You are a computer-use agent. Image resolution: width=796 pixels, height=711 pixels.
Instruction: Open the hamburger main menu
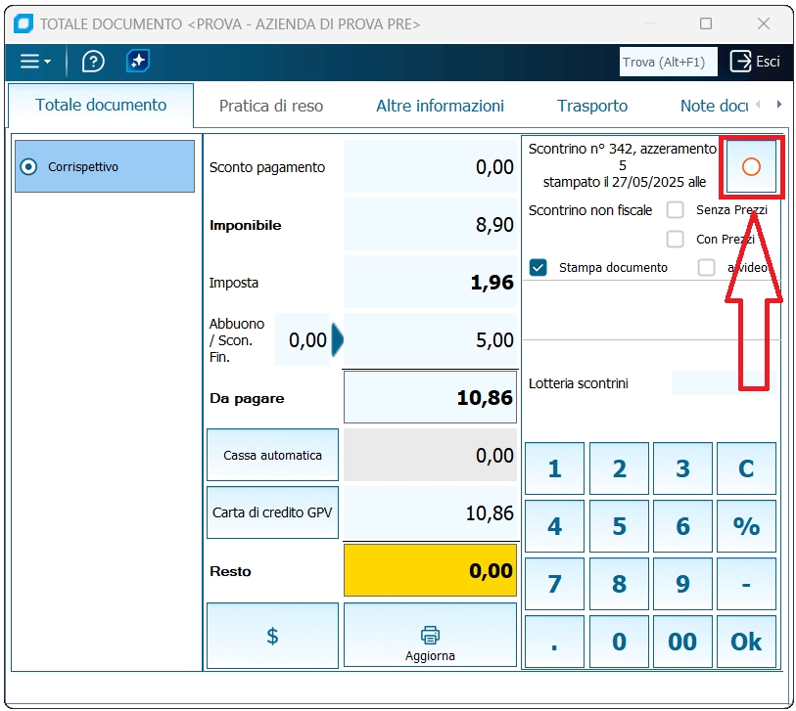coord(35,62)
